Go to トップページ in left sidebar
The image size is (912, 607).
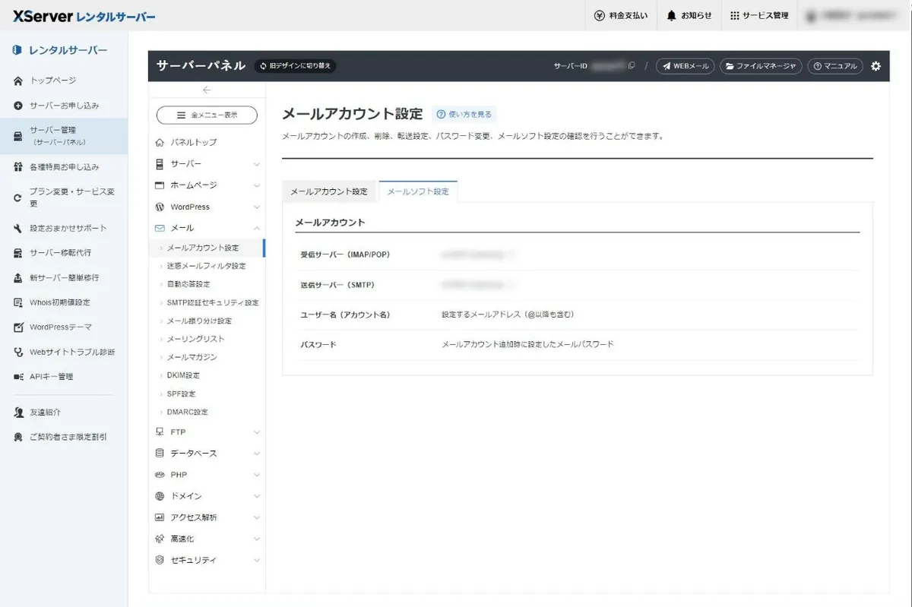point(53,81)
